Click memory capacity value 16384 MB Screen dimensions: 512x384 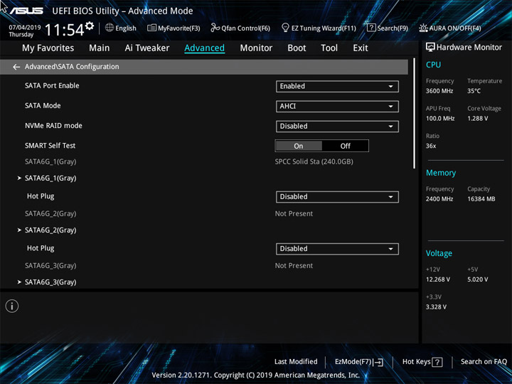(481, 199)
